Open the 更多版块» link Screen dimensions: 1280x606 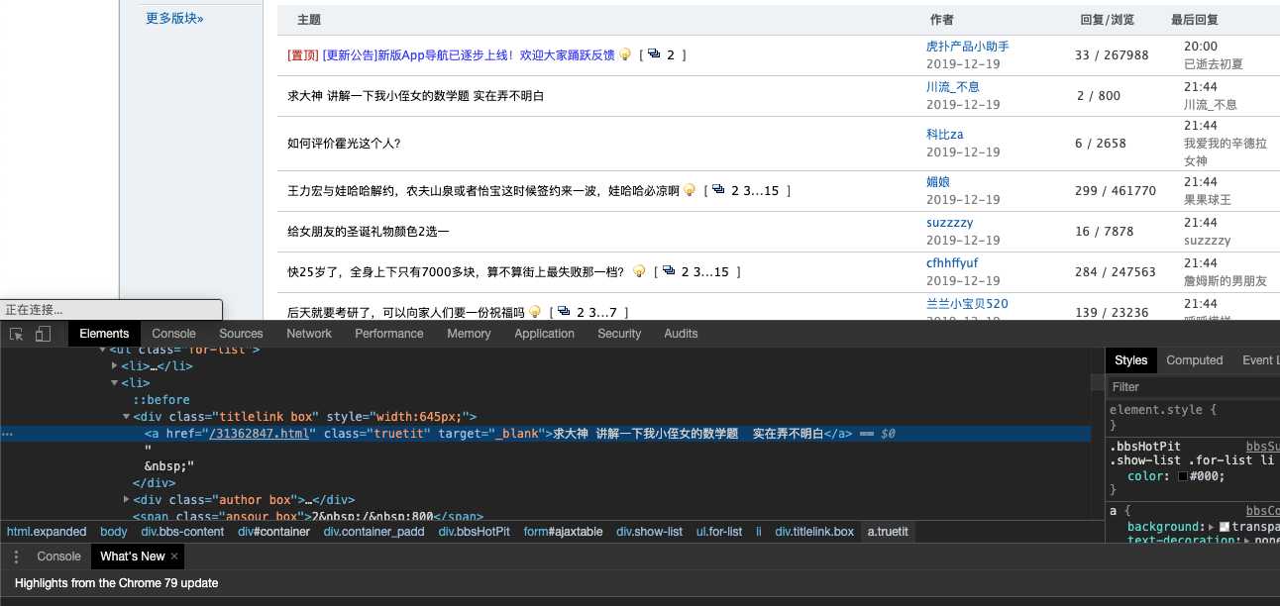(x=174, y=18)
